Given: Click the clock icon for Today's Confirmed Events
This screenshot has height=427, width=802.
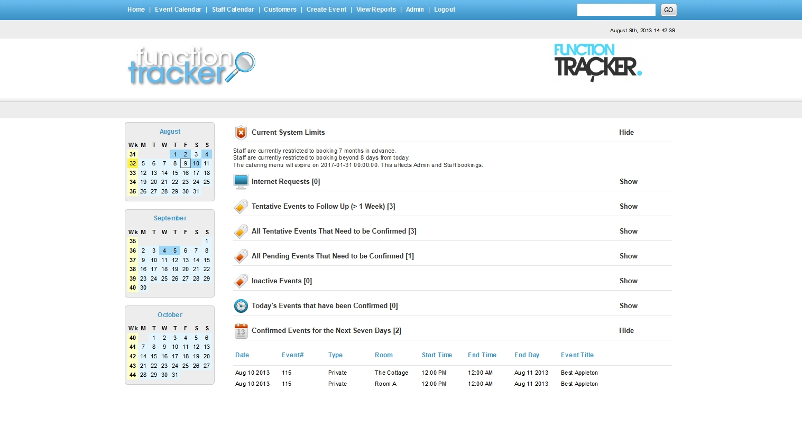Looking at the screenshot, I should 241,305.
